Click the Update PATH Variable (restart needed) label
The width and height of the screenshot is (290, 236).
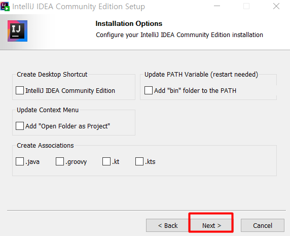(201, 75)
